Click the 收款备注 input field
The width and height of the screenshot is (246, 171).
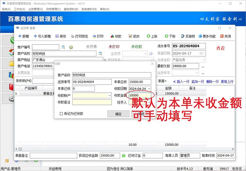click(x=92, y=102)
